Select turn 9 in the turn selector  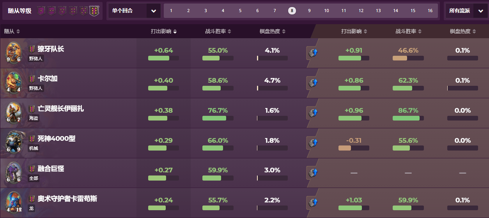pyautogui.click(x=309, y=11)
